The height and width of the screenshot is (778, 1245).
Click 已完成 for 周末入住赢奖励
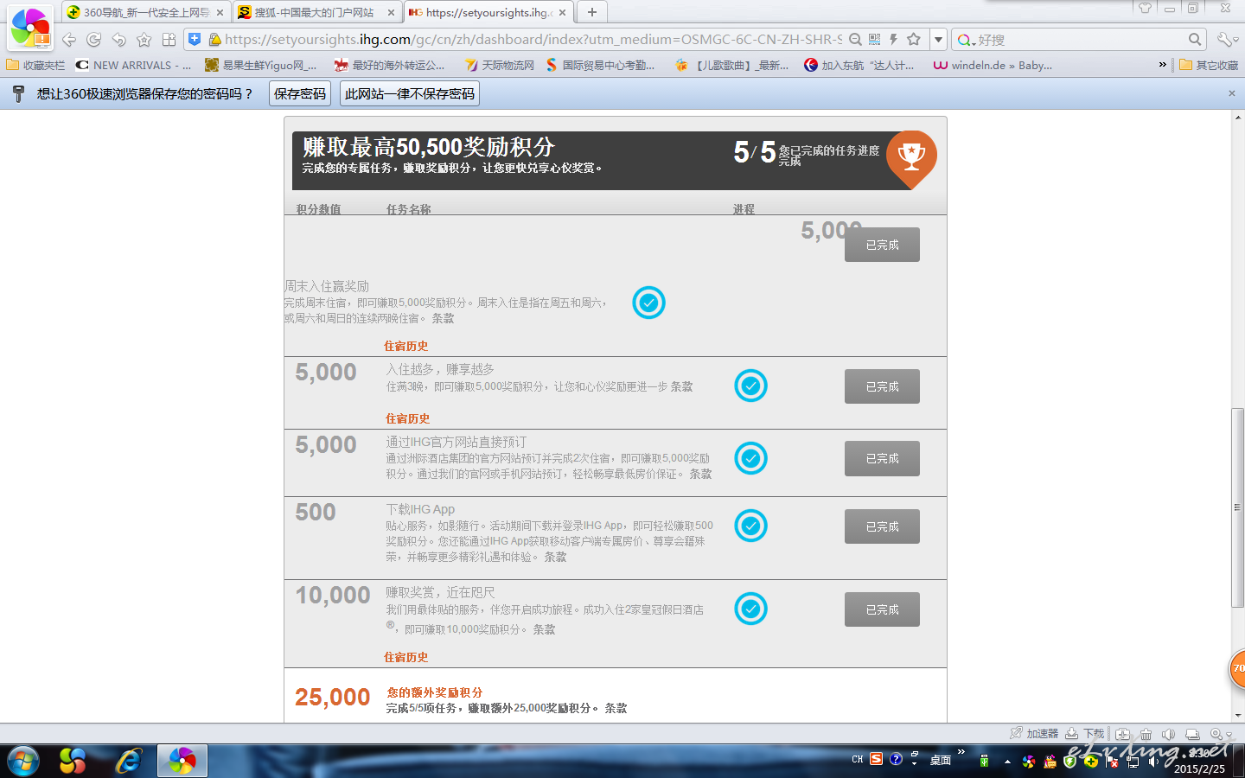882,245
